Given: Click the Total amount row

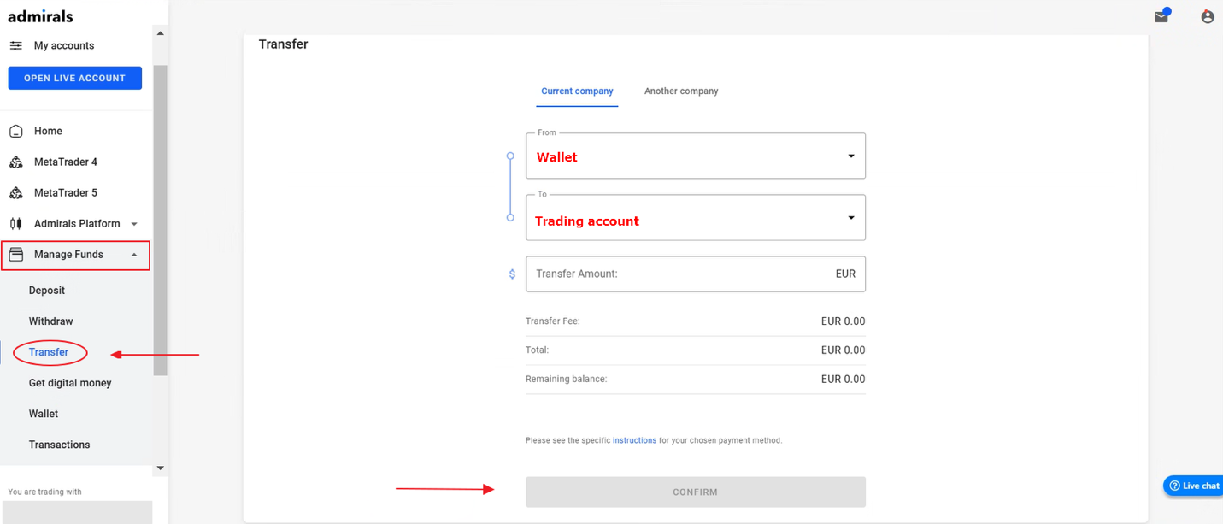Looking at the screenshot, I should 696,350.
